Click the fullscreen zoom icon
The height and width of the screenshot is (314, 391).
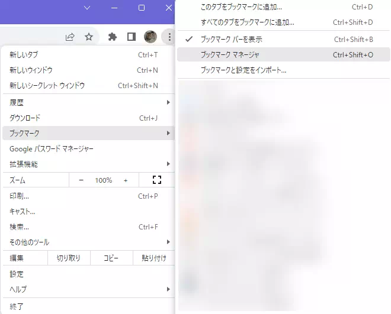point(157,180)
